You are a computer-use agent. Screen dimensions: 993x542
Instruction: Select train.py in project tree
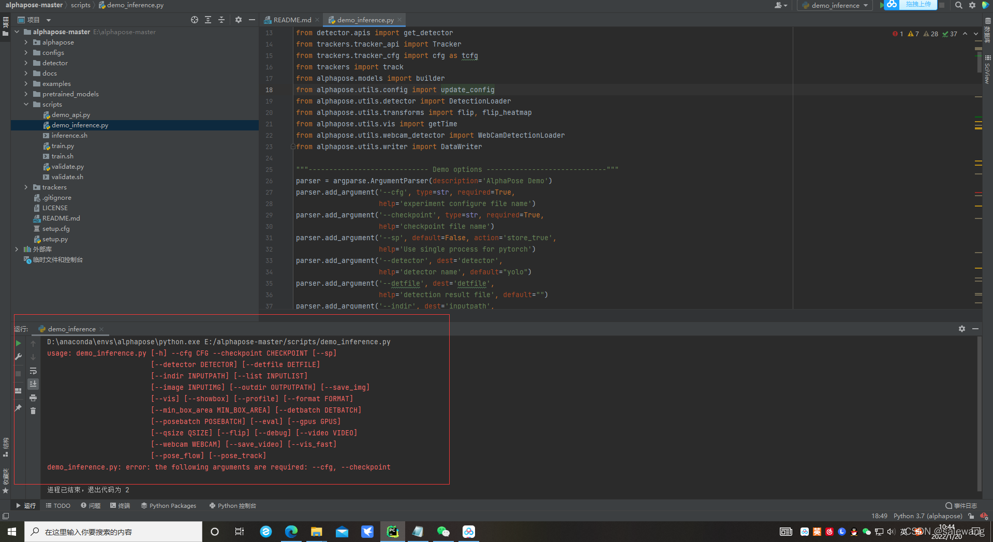[x=63, y=146]
